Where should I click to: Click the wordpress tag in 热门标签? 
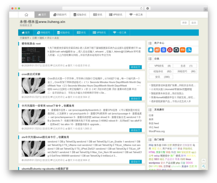tap(154, 163)
